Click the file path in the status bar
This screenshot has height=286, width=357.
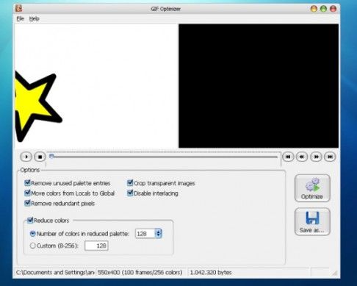click(55, 272)
